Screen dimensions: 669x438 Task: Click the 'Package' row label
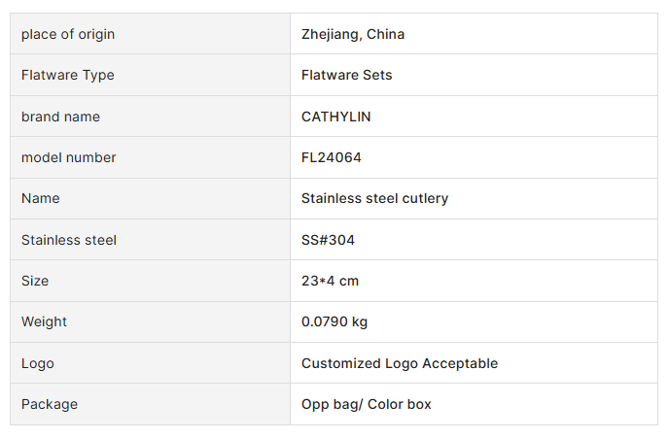tap(50, 404)
